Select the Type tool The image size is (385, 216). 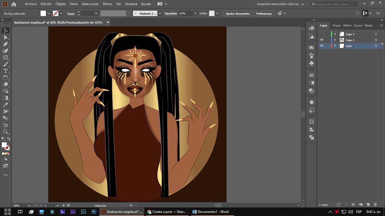click(5, 71)
